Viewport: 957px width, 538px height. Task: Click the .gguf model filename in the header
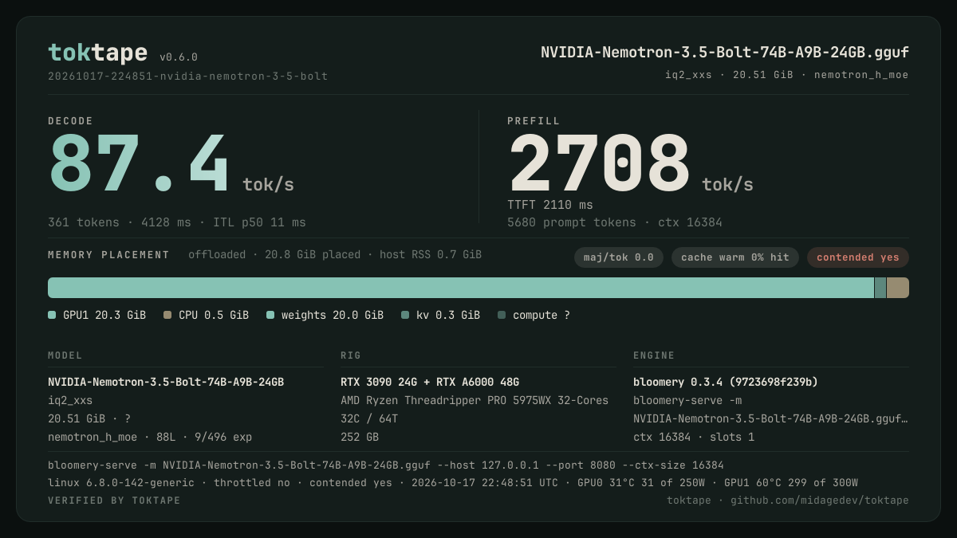click(725, 53)
